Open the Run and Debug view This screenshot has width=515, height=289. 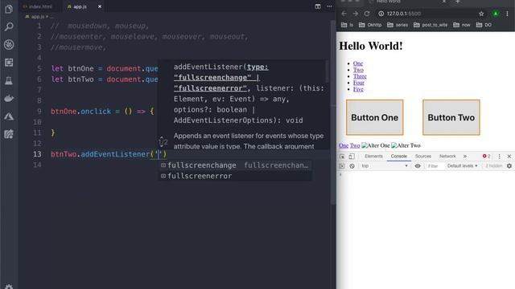pyautogui.click(x=9, y=44)
